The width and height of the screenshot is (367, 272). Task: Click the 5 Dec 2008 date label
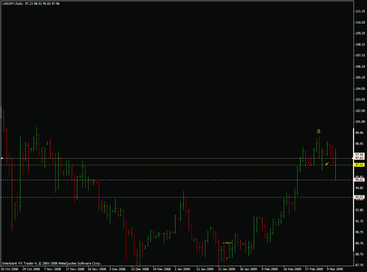[118, 269]
